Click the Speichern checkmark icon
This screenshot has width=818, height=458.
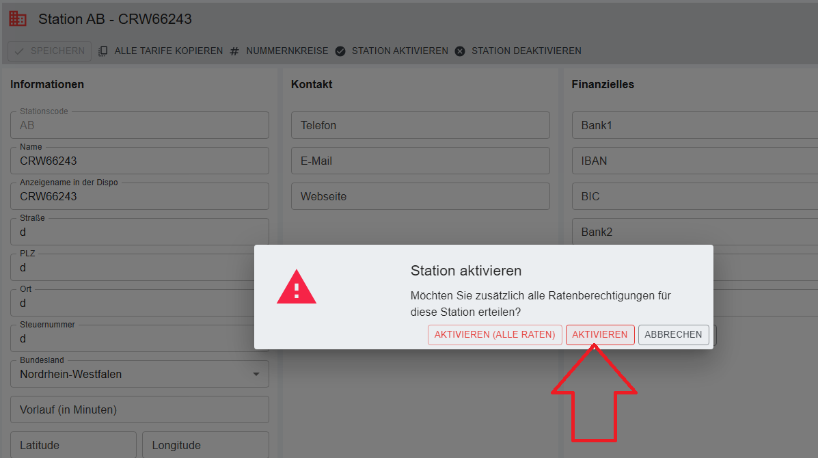click(x=19, y=51)
